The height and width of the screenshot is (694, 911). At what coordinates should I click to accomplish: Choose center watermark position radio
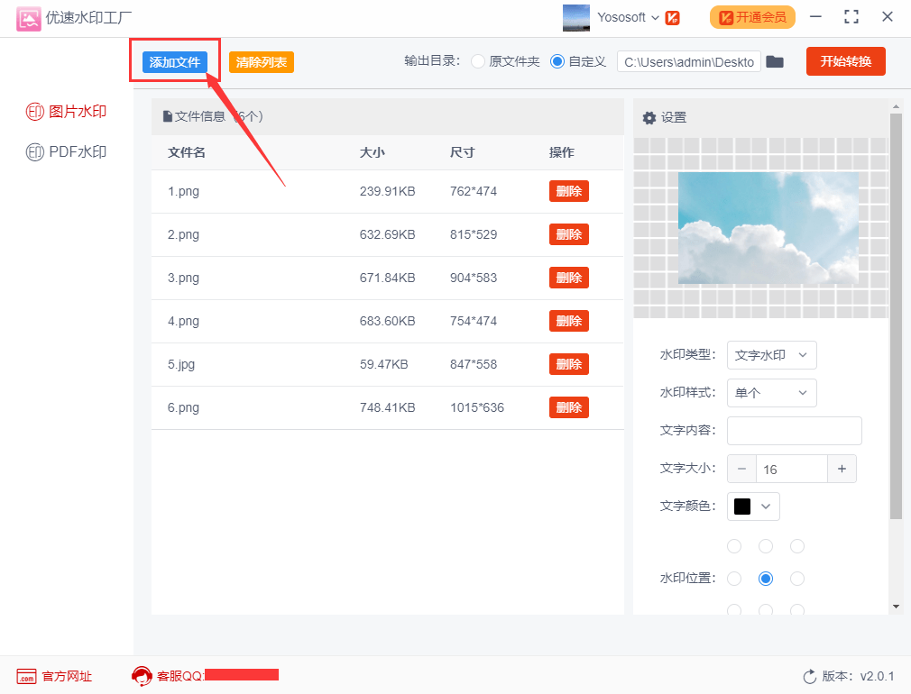(766, 579)
